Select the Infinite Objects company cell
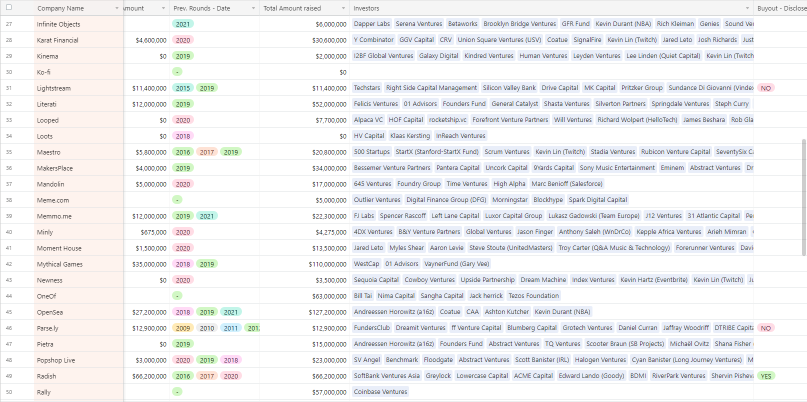Image resolution: width=807 pixels, height=402 pixels. 78,24
